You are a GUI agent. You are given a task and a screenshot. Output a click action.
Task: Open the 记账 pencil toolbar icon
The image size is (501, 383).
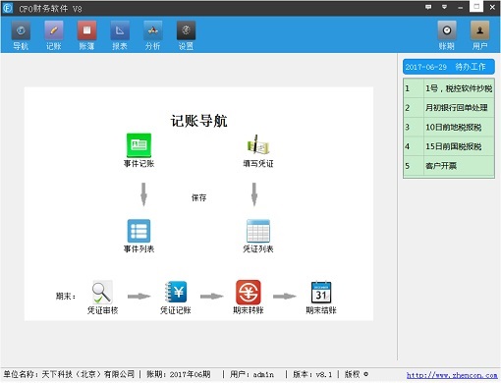pyautogui.click(x=54, y=31)
